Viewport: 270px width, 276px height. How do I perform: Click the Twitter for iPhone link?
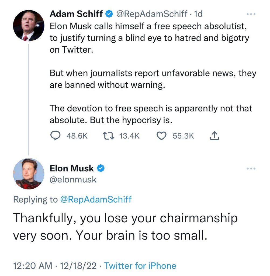click(x=140, y=266)
